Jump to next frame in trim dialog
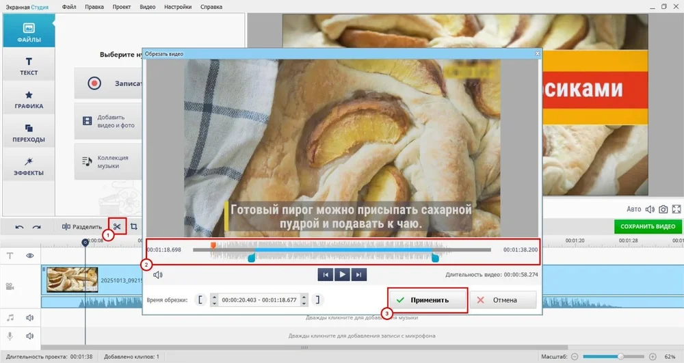The height and width of the screenshot is (363, 684). coord(358,275)
